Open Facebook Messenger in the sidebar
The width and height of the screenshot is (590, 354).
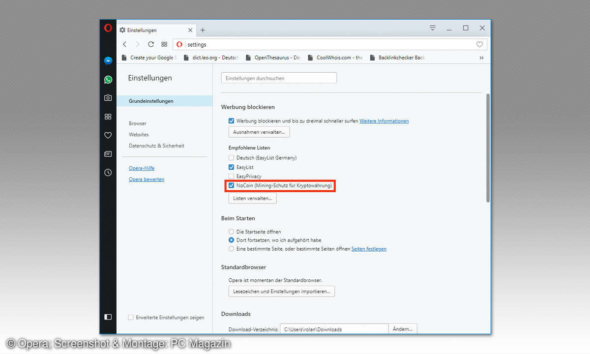pos(108,61)
